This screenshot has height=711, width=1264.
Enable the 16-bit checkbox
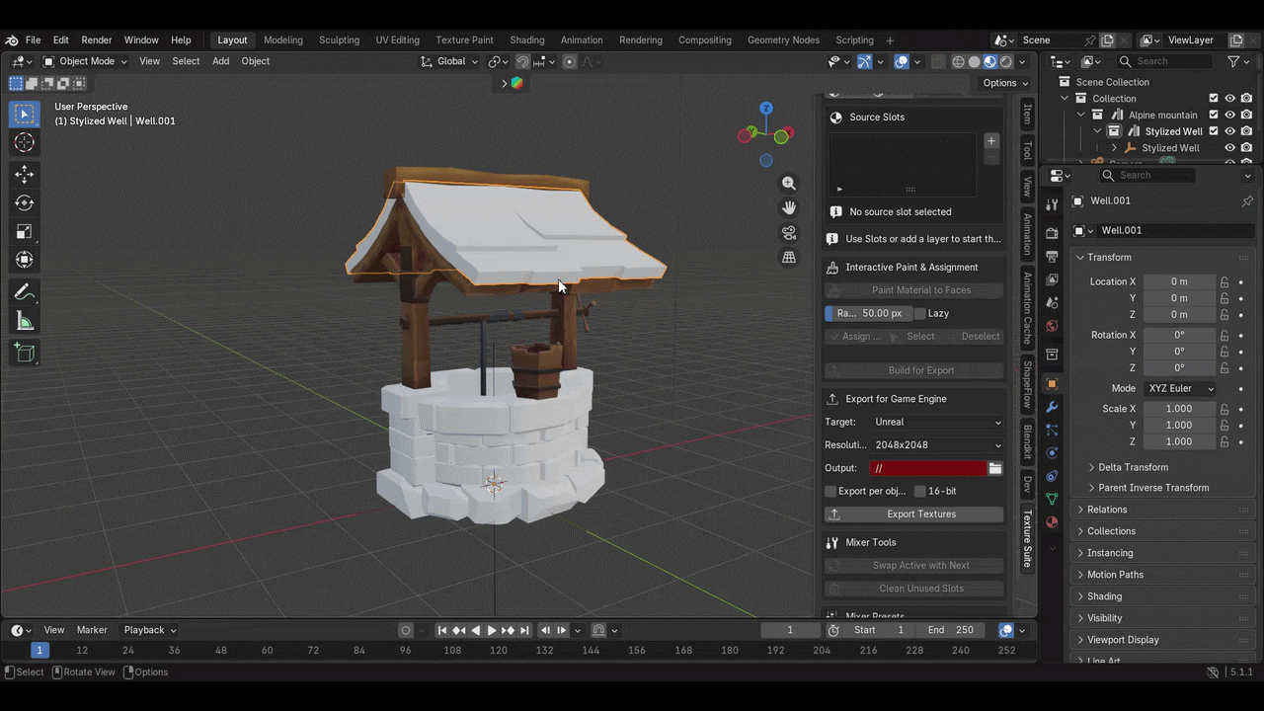click(x=920, y=491)
